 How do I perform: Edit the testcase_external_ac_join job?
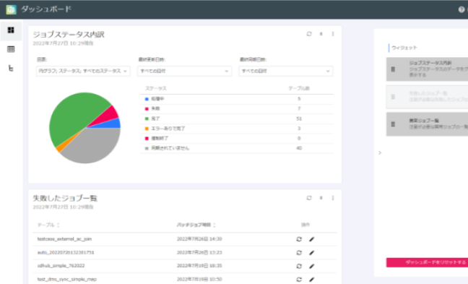[x=311, y=239]
